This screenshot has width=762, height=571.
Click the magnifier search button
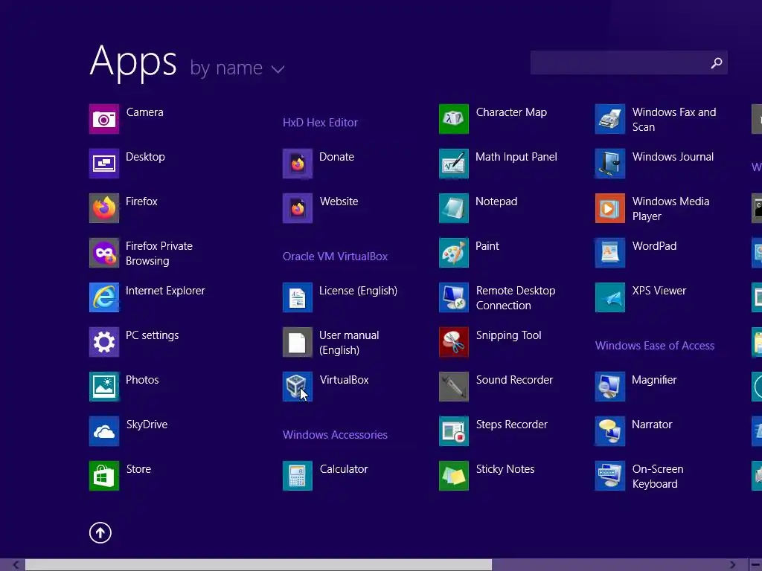(717, 62)
